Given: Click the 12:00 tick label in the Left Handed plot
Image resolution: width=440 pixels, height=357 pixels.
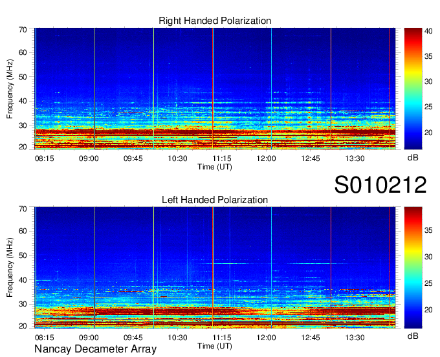Looking at the screenshot, I should coord(266,338).
